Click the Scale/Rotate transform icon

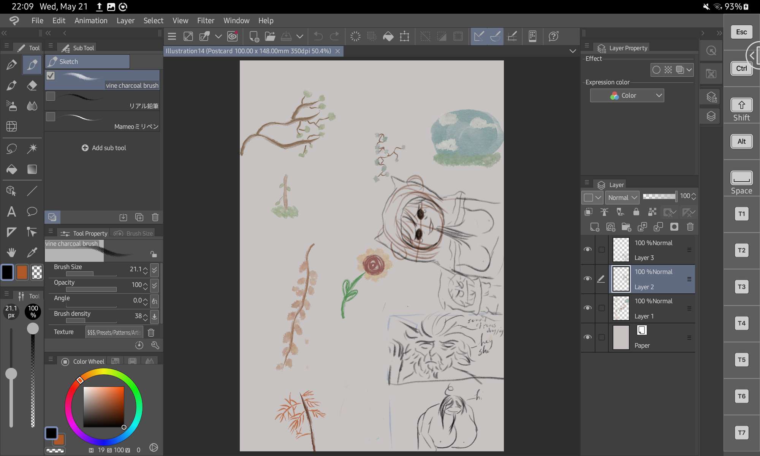[404, 36]
